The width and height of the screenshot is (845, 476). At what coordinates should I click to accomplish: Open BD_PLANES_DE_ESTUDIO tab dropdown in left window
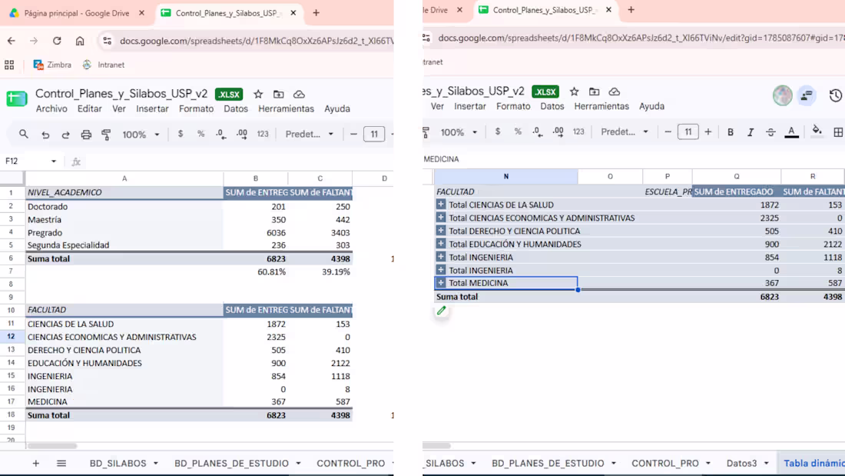click(299, 464)
